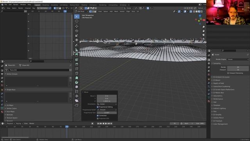Open the Window menu
250x141 pixels.
tap(23, 5)
